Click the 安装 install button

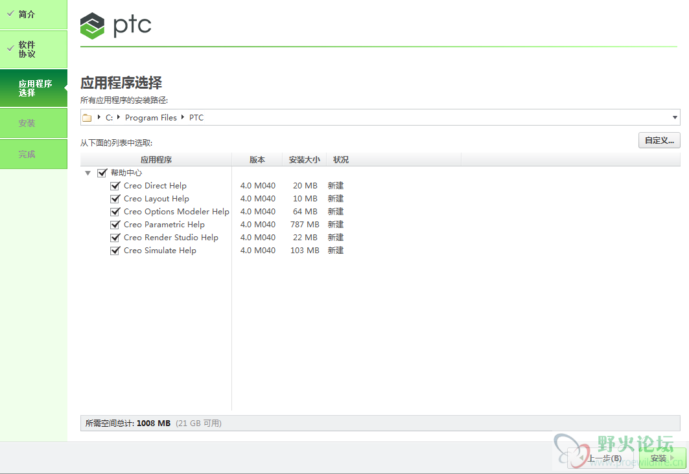point(662,458)
